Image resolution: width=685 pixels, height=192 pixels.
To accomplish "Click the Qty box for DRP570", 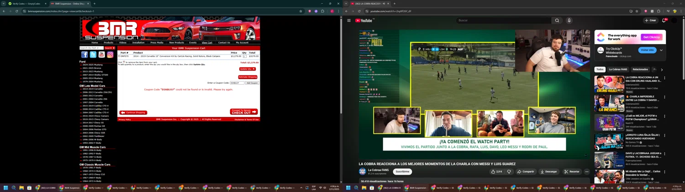I will coord(244,56).
